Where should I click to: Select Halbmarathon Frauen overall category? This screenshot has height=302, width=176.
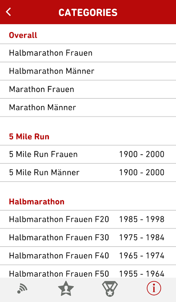point(88,53)
